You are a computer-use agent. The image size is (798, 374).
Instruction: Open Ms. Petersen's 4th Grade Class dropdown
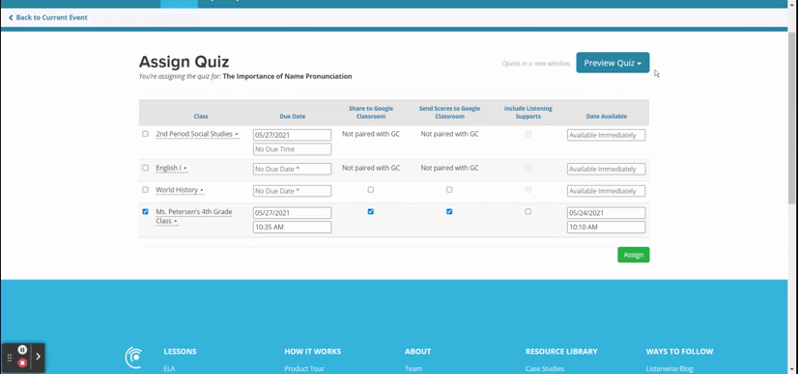(193, 216)
